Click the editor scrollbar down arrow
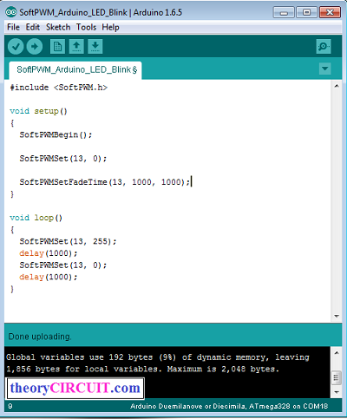 pos(337,316)
